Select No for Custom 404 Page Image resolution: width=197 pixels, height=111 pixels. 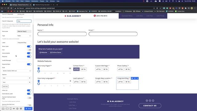[x=106, y=69]
